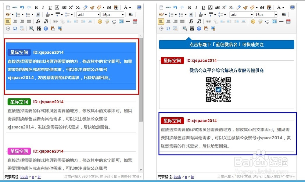Image resolution: width=305 pixels, height=182 pixels.
Task: Expand auto-typeset wand arrow in left editor
Action: (103, 8)
